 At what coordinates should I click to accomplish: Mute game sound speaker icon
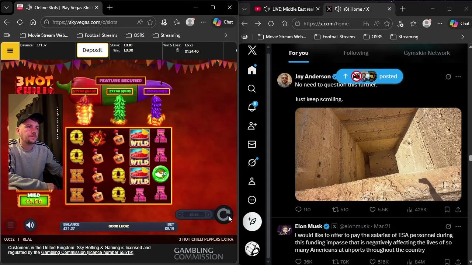point(30,225)
